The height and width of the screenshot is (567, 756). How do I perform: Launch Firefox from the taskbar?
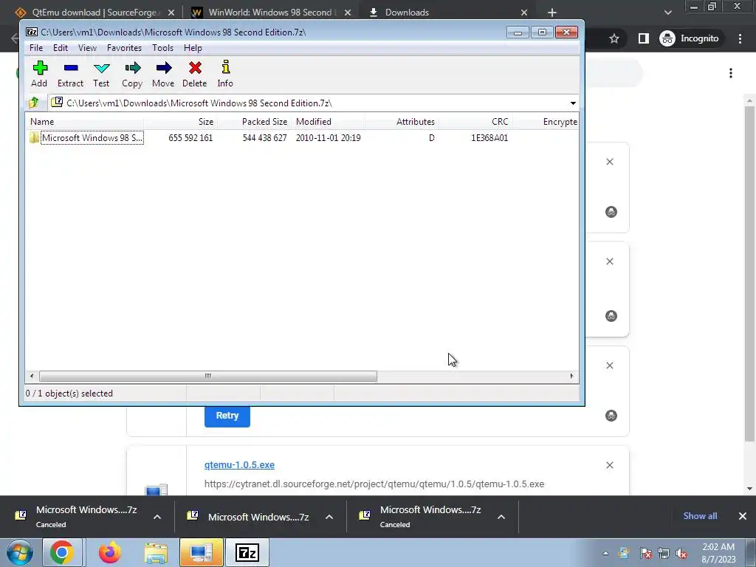(109, 552)
